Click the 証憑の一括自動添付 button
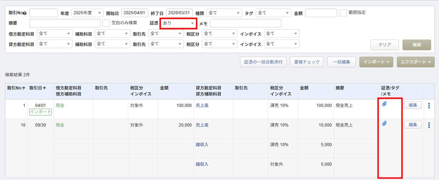This screenshot has height=180, width=439. pyautogui.click(x=263, y=62)
